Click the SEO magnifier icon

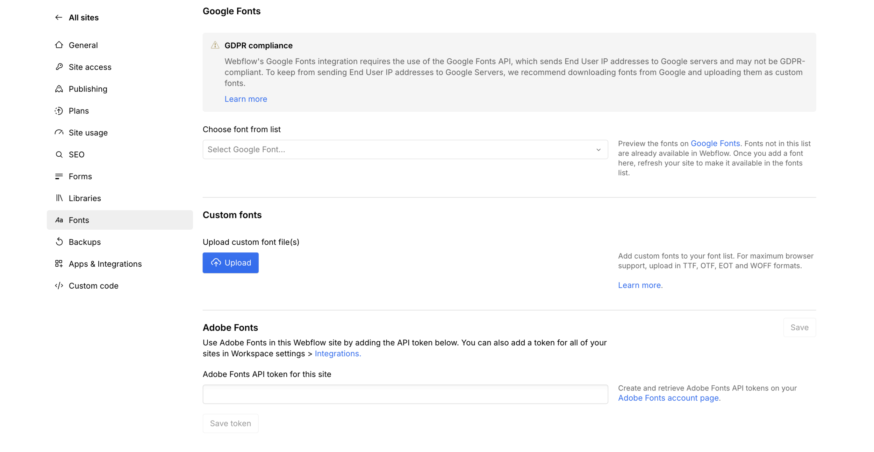coord(59,154)
